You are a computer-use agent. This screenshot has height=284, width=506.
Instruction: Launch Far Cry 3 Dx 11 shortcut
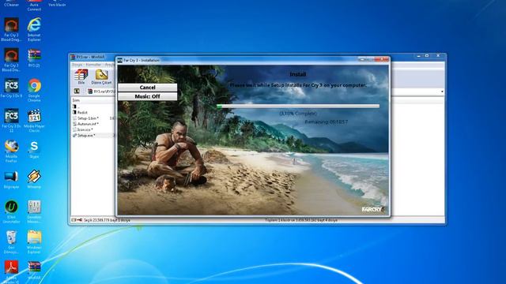pyautogui.click(x=11, y=121)
